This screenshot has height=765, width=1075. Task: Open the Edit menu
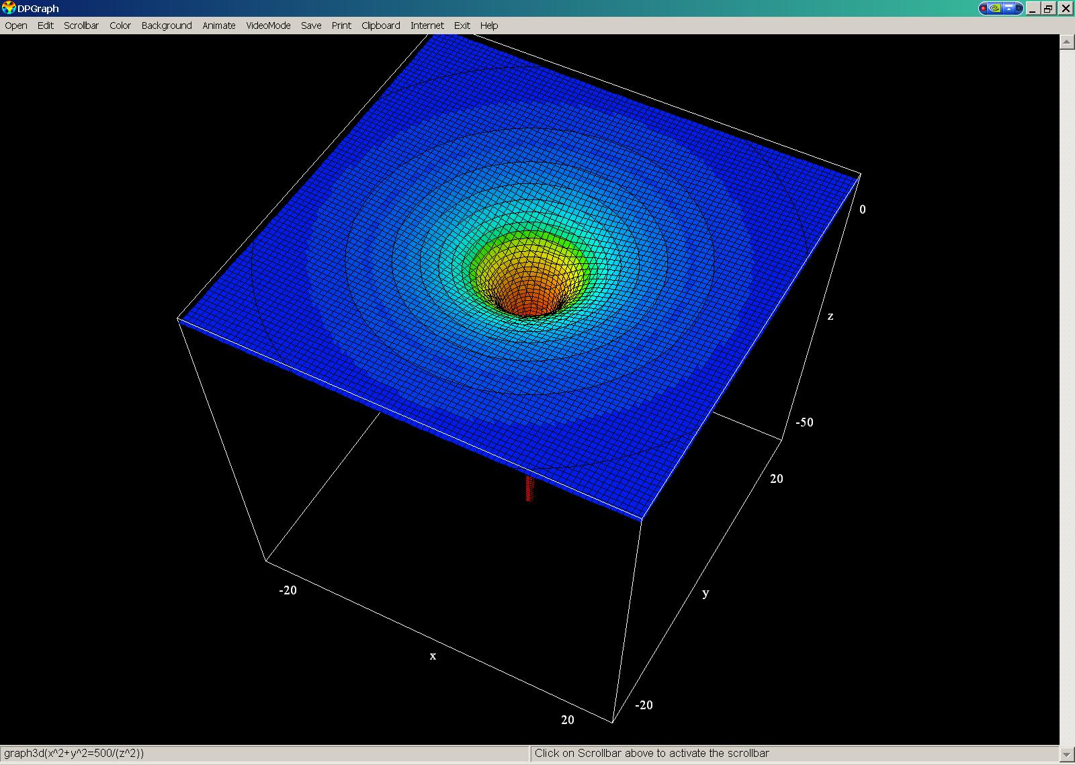tap(46, 26)
